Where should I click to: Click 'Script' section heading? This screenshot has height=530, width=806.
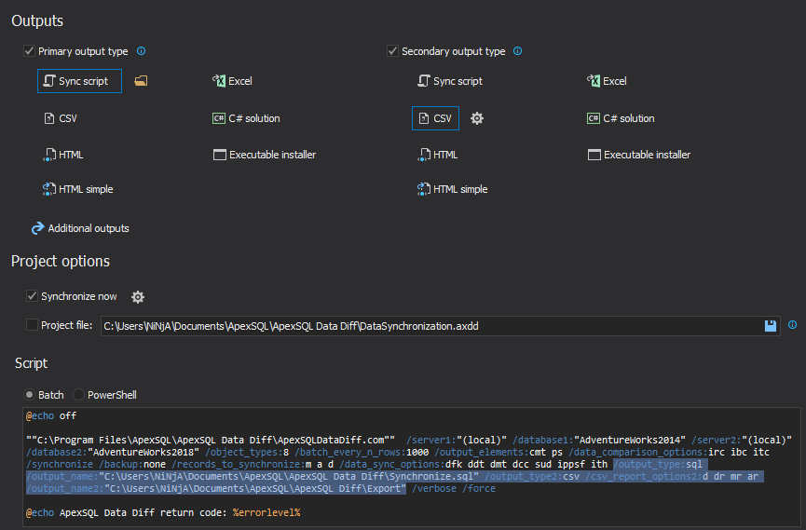click(x=32, y=363)
